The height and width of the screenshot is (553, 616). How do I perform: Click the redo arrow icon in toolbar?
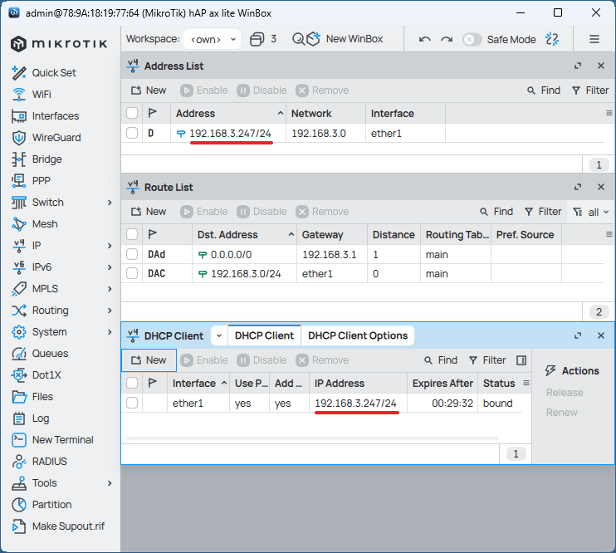point(447,39)
